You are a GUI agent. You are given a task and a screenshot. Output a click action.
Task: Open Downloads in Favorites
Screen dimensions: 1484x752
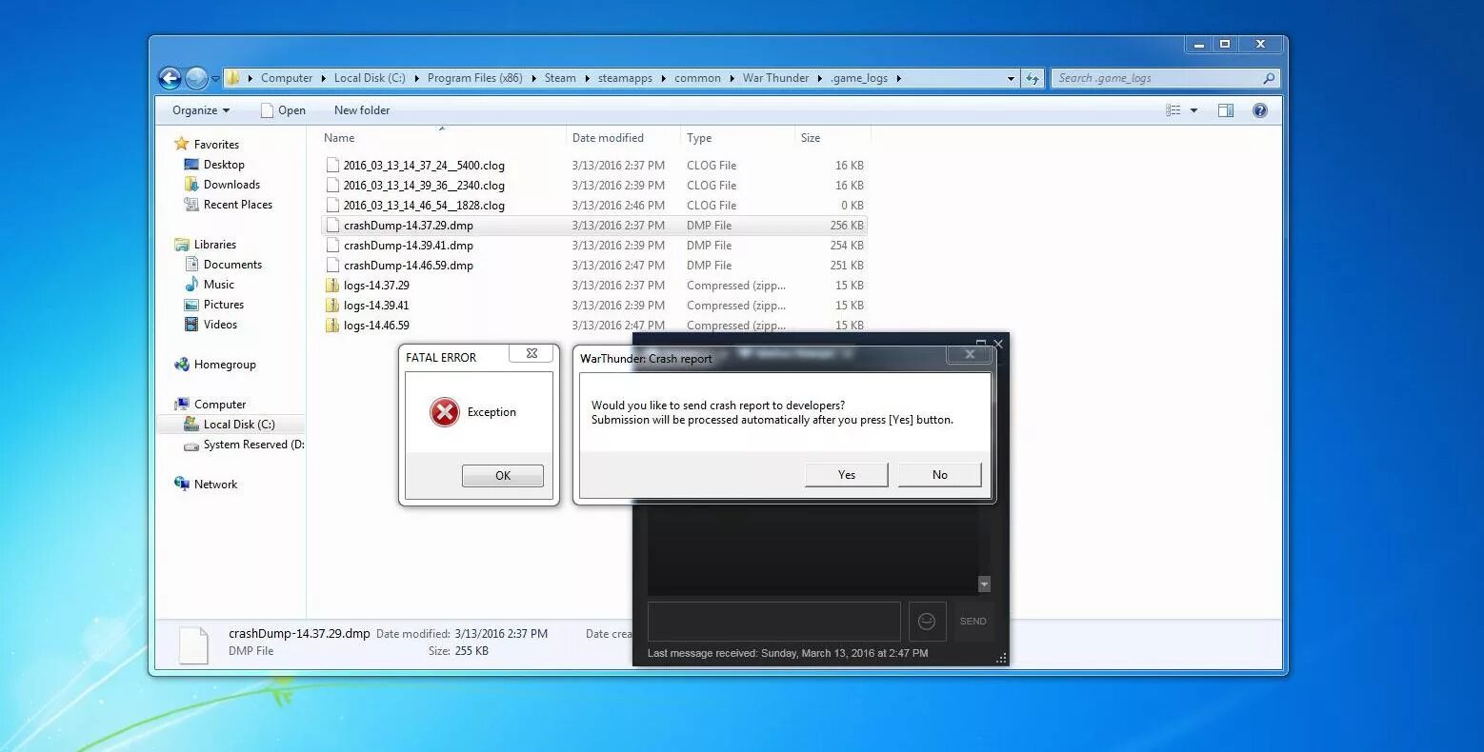[231, 185]
